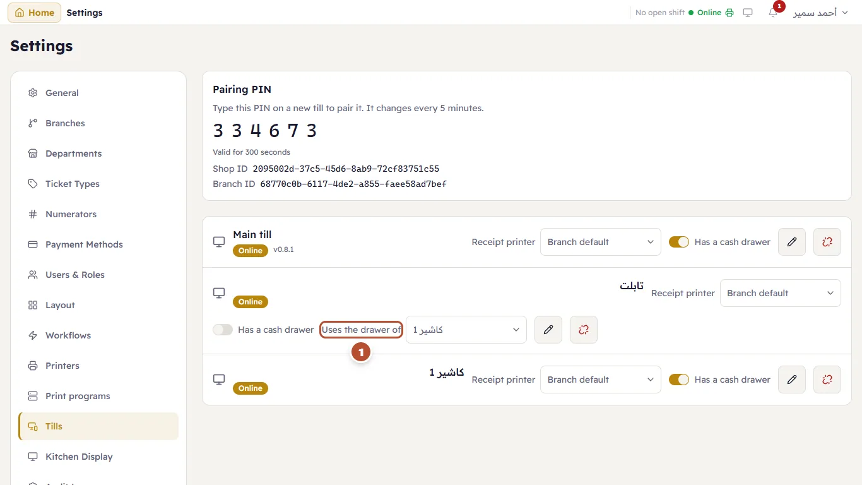Click the Branch ID value

click(353, 184)
